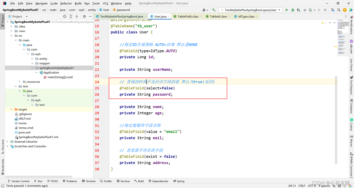Expand the mapper package
This screenshot has height=188, width=354.
[x=32, y=63]
